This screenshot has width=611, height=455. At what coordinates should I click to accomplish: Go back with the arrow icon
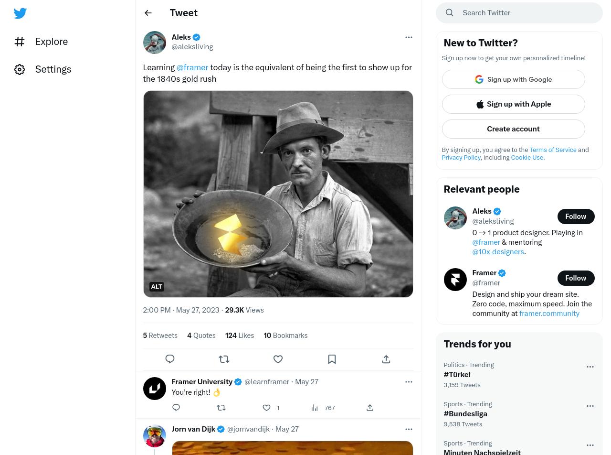click(148, 13)
